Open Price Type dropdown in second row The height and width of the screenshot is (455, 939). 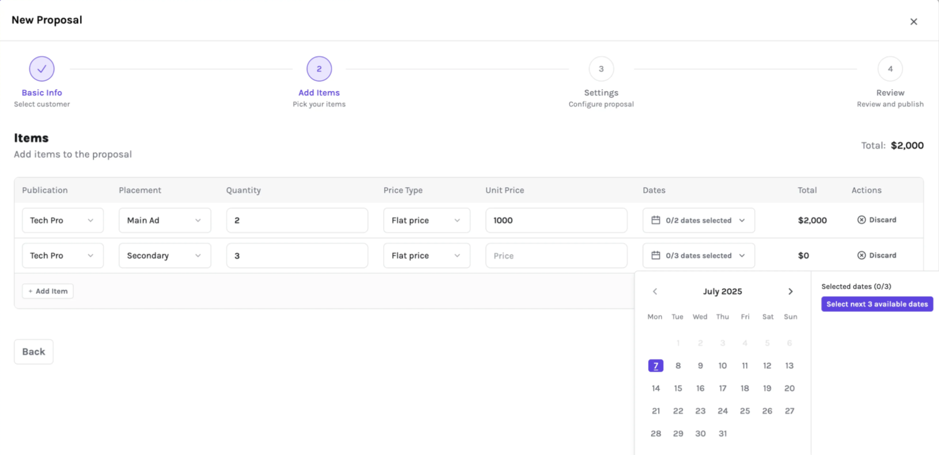pyautogui.click(x=427, y=255)
